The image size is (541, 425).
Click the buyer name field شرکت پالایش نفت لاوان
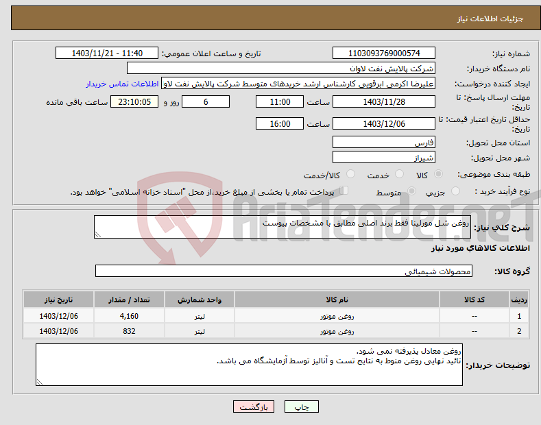click(x=281, y=69)
